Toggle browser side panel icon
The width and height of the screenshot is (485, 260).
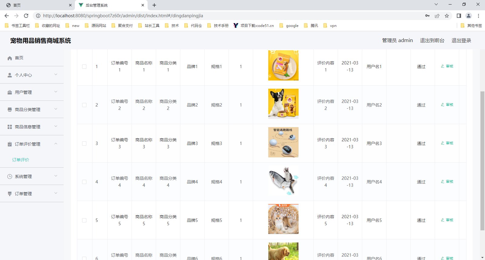coord(459,16)
